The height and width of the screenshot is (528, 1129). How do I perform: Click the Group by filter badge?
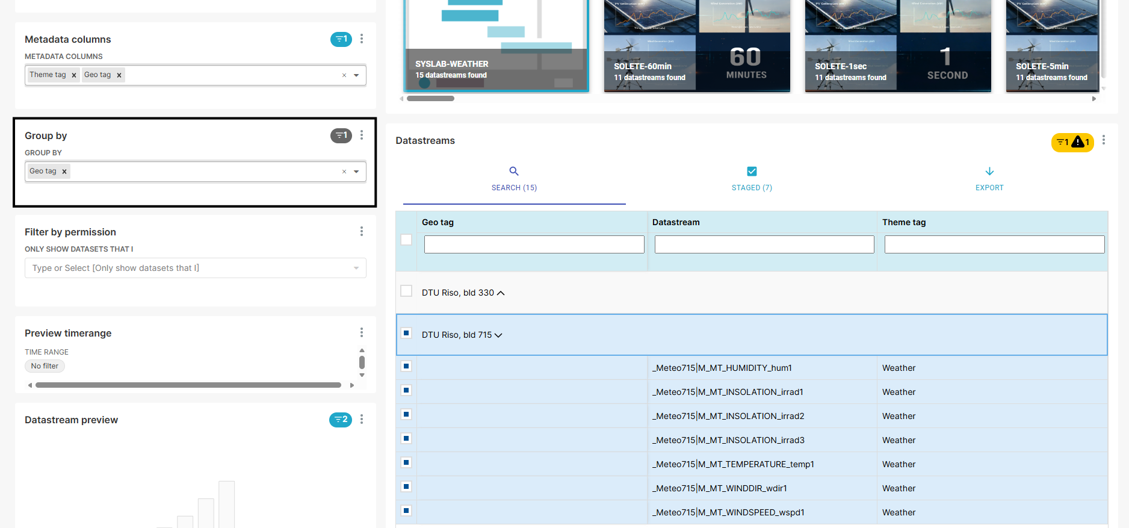(x=341, y=135)
